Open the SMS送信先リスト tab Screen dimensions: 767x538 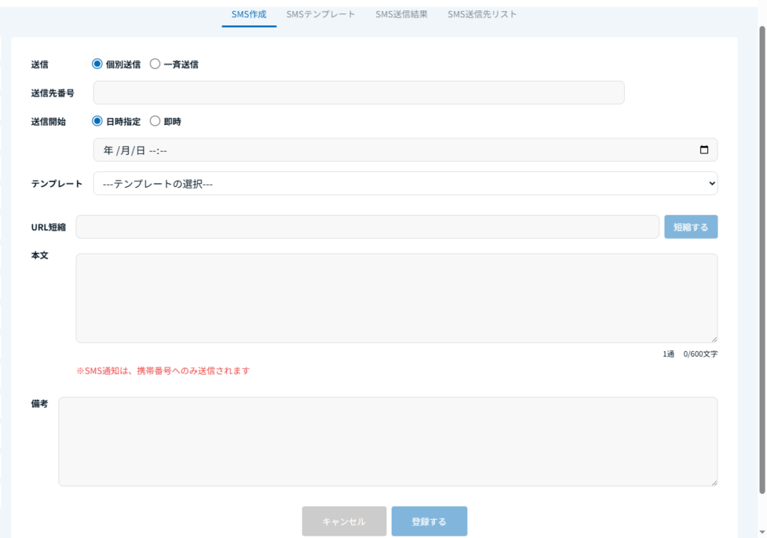[x=482, y=14]
